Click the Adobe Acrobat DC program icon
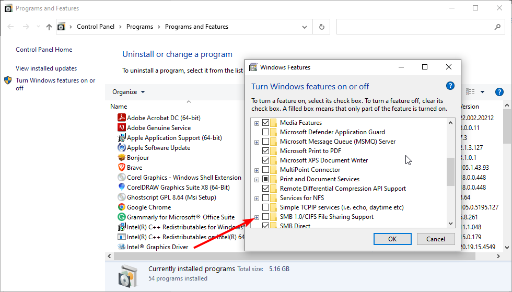 coord(121,118)
